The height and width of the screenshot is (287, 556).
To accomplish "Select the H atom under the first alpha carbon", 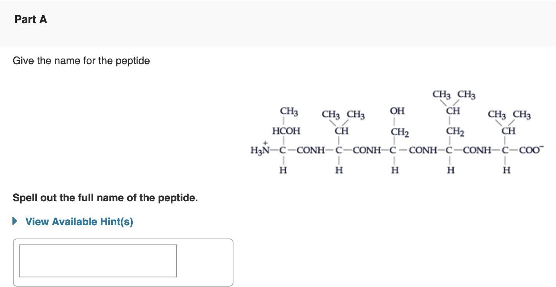I will coord(284,170).
